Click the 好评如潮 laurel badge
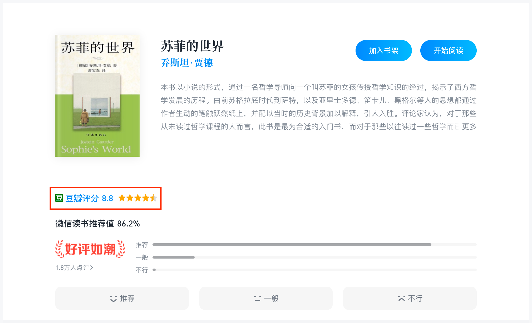The width and height of the screenshot is (532, 323). click(x=91, y=249)
